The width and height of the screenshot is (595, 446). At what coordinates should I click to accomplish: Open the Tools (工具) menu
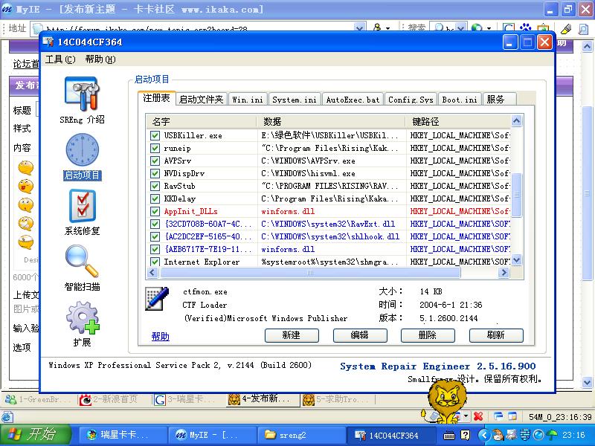point(60,59)
